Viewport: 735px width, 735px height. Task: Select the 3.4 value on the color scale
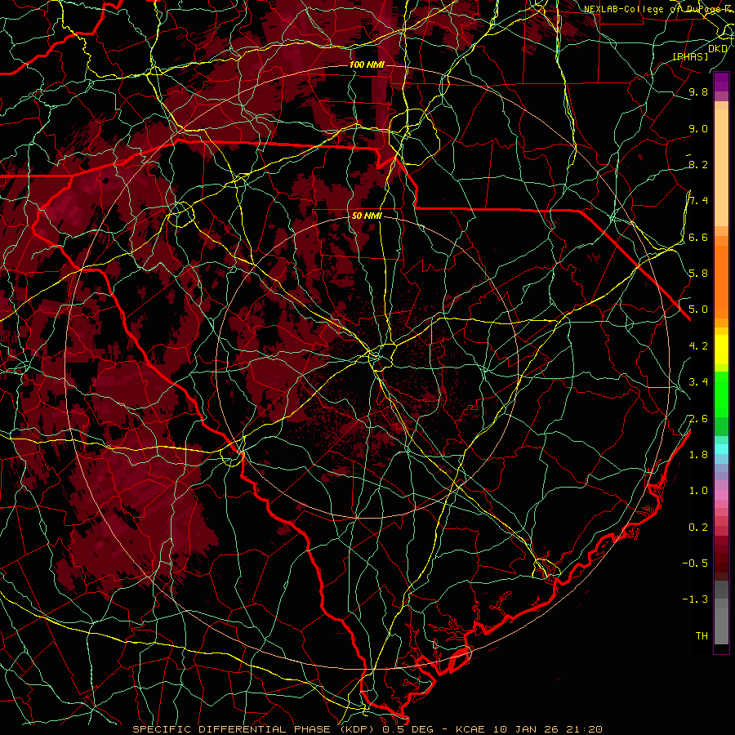(698, 382)
